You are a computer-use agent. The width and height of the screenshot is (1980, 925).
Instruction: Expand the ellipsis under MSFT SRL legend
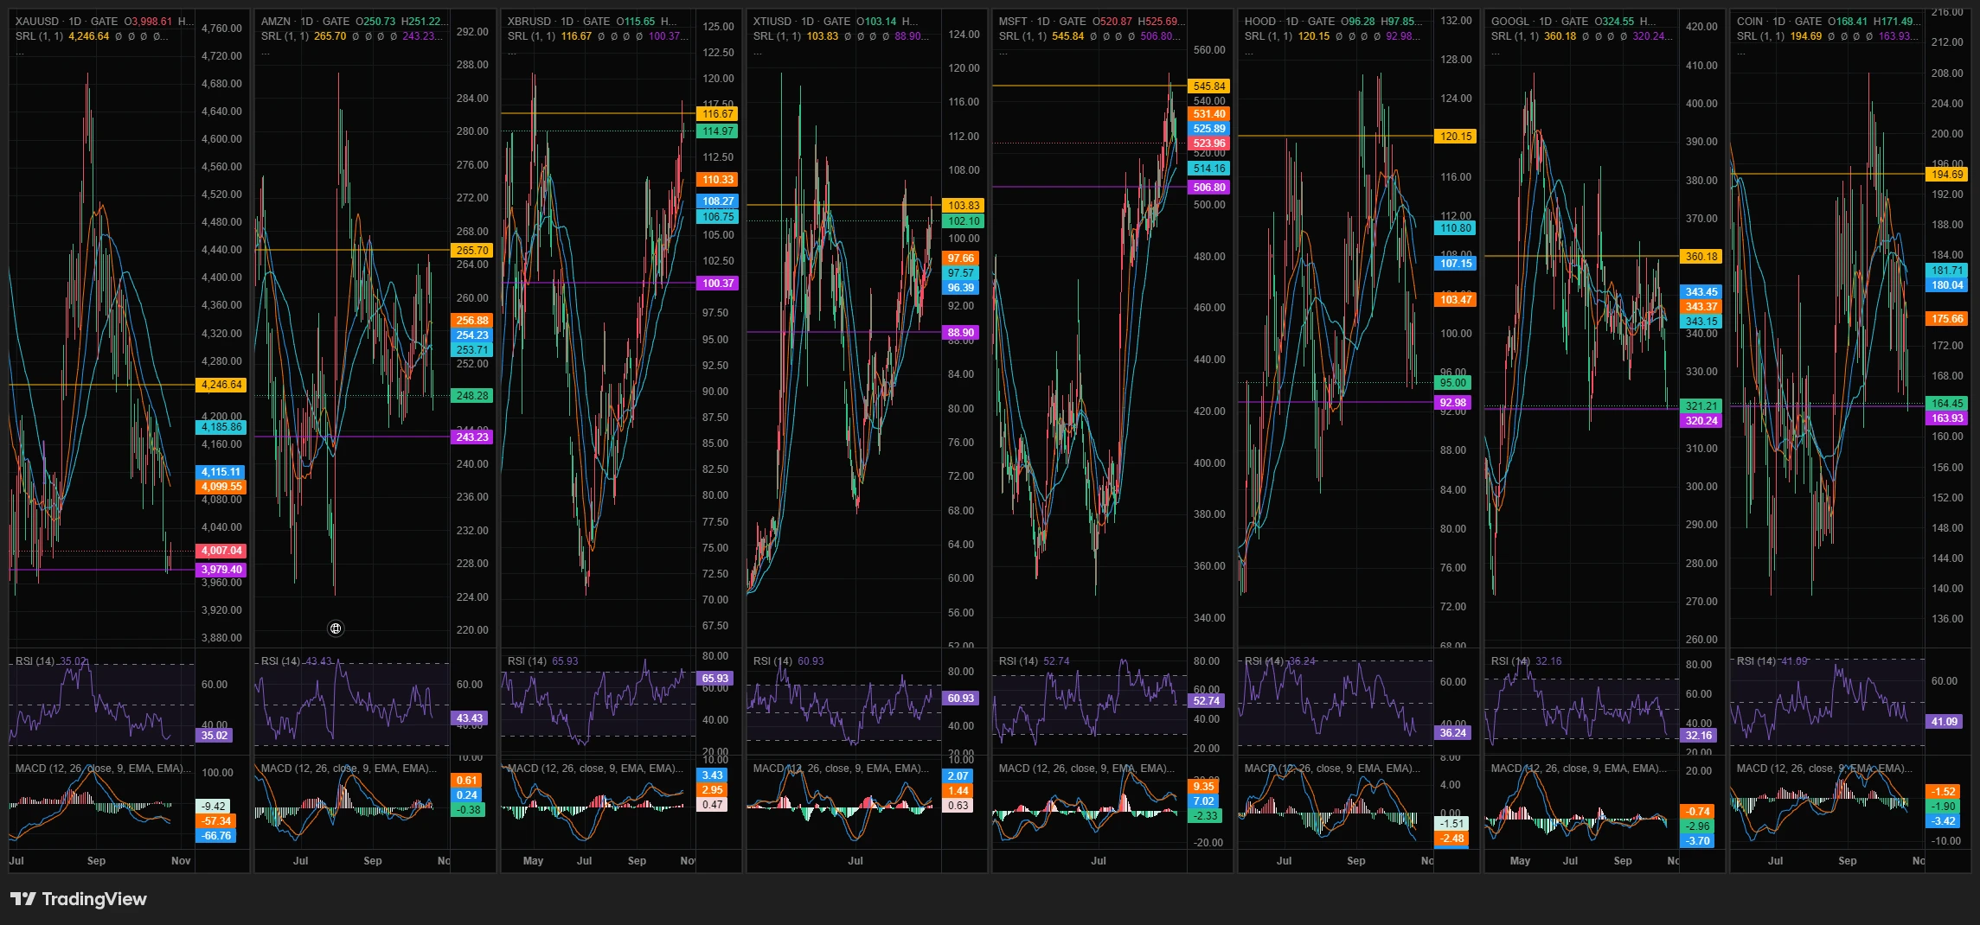(x=1003, y=53)
